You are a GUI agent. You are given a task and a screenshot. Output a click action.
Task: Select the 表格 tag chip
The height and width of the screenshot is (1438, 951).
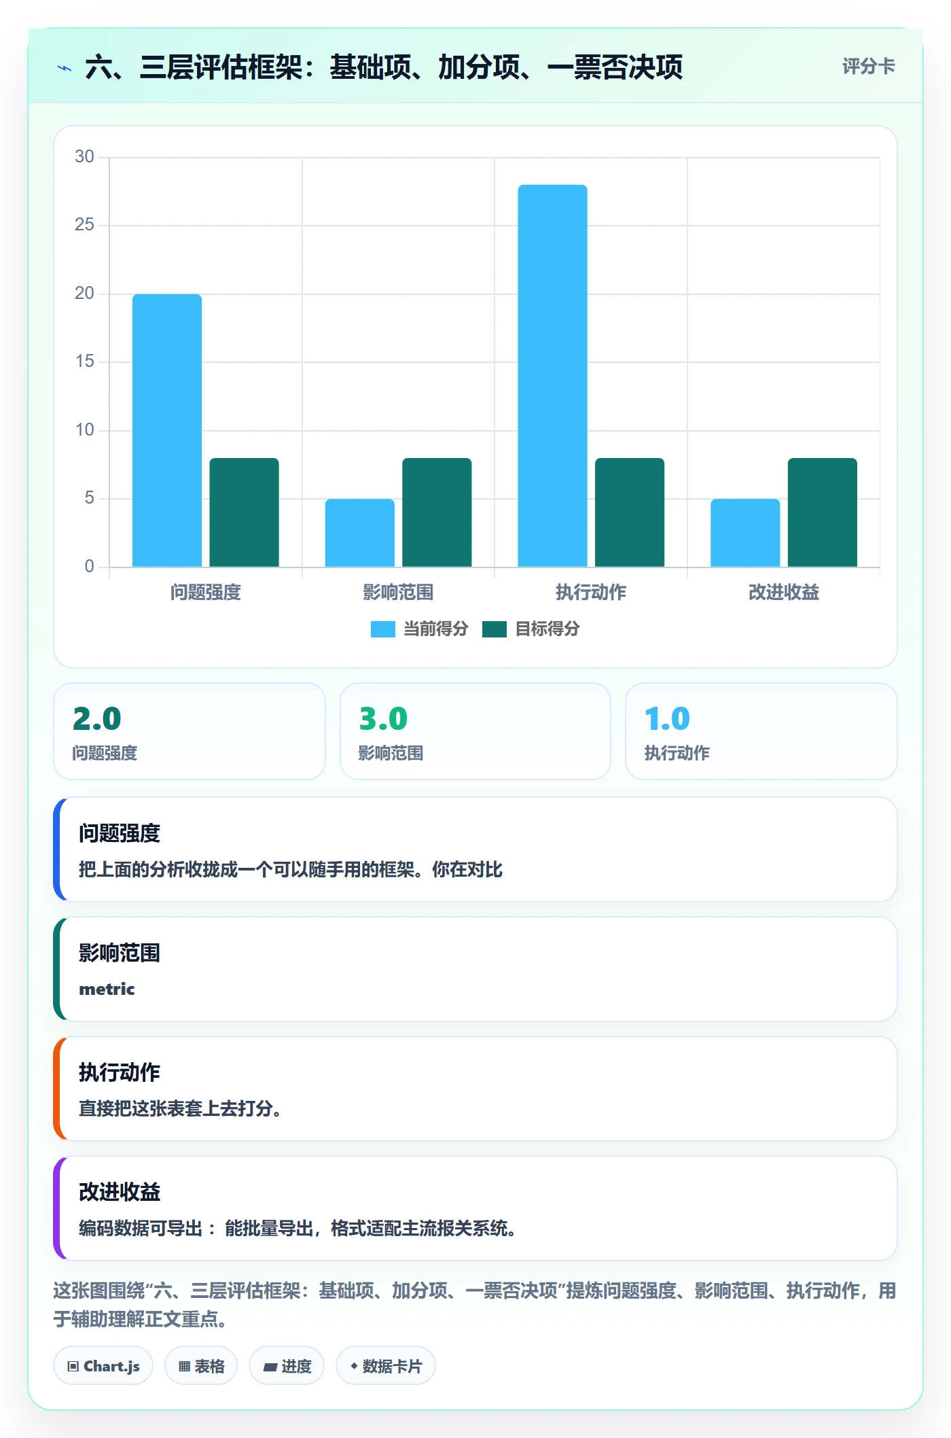(201, 1366)
